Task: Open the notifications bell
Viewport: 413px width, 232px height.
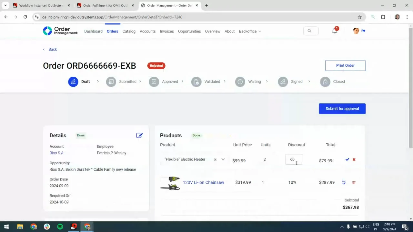Action: tap(335, 31)
